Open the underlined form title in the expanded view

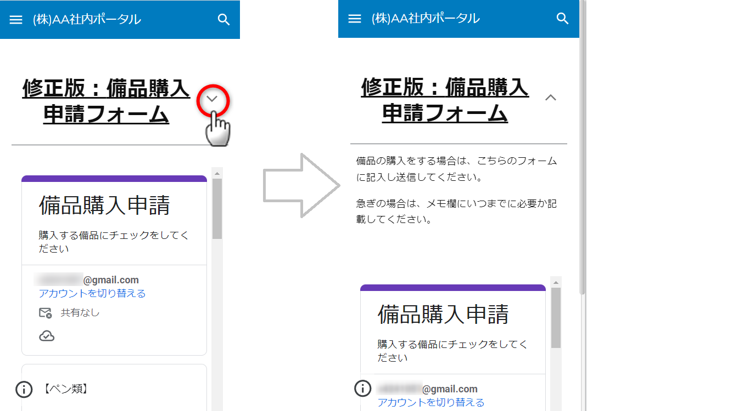(x=445, y=100)
